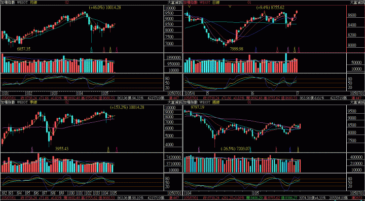Click month 6 on 日線 time axis

(x=253, y=93)
